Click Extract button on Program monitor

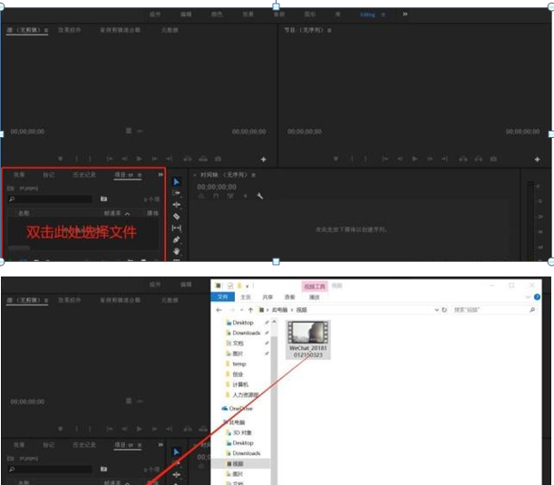coord(479,159)
